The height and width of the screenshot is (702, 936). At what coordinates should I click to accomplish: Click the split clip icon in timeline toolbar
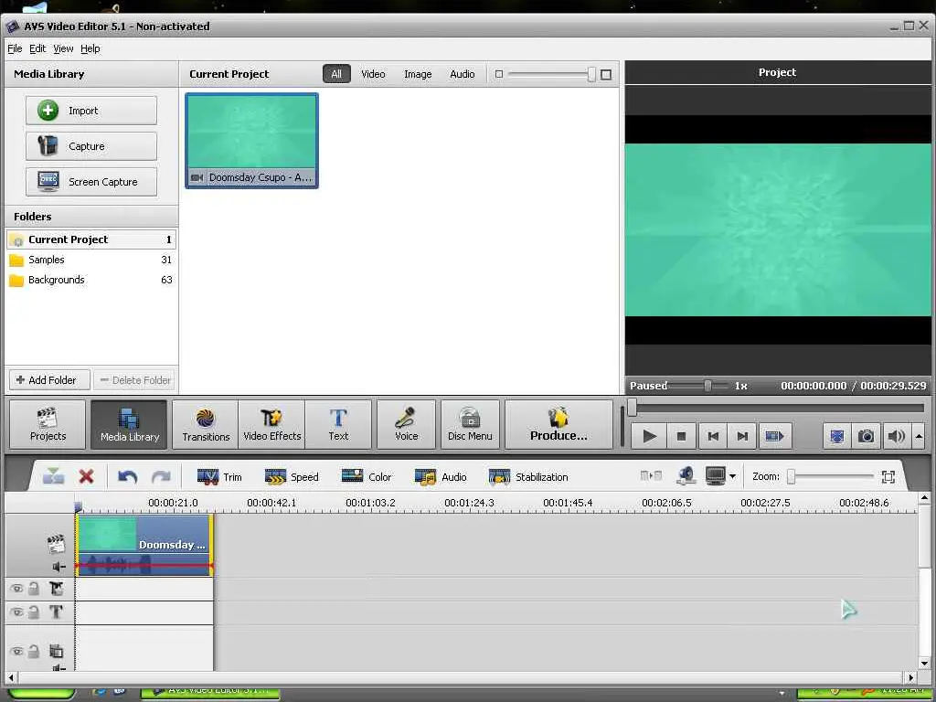[x=53, y=476]
